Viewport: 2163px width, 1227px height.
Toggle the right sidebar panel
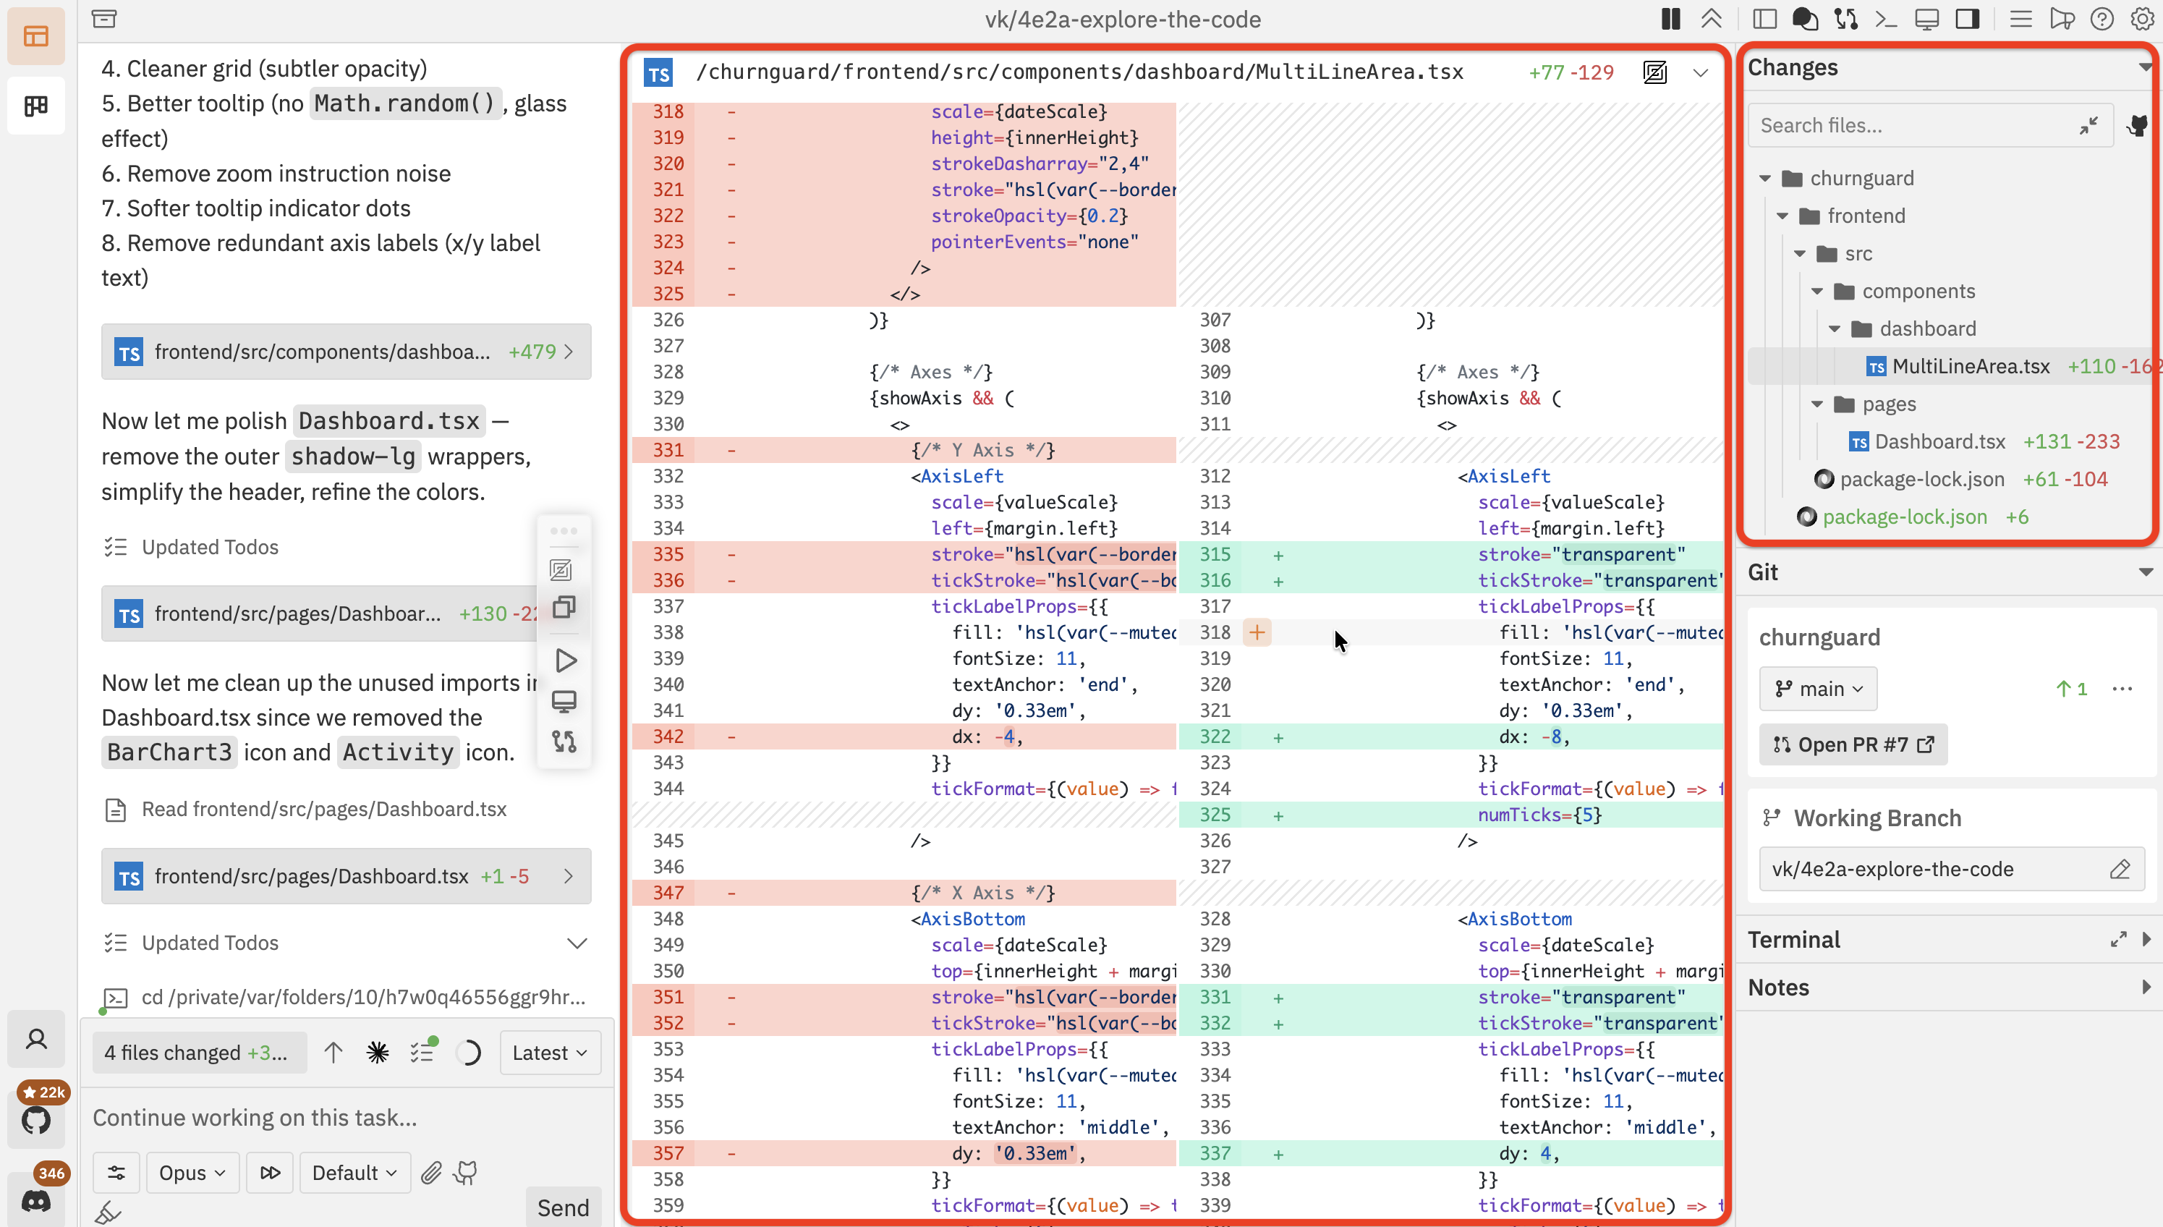pos(1968,19)
